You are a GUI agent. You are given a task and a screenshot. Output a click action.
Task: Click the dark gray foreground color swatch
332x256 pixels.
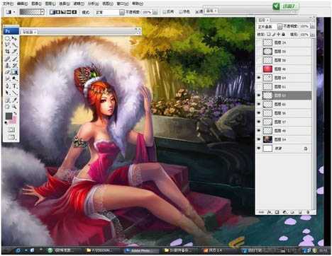[x=9, y=116]
